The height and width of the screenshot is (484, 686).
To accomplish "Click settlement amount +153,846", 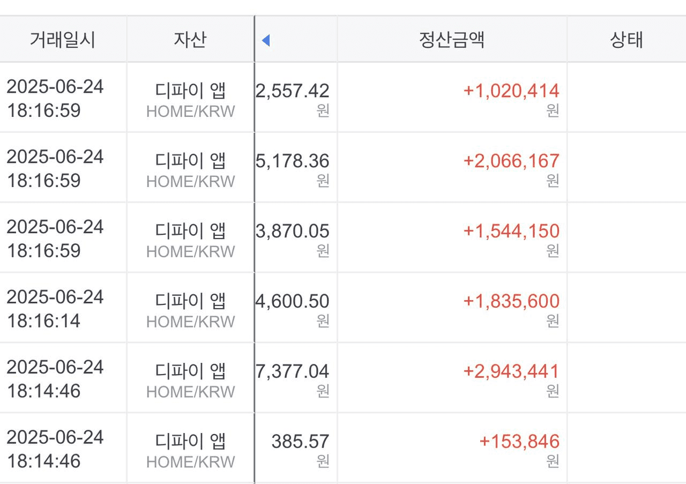I will (519, 441).
